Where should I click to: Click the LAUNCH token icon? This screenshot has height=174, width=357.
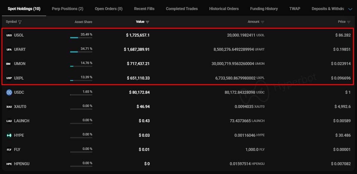9,121
